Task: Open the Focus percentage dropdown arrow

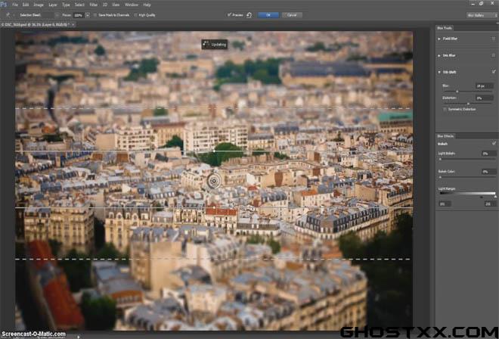Action: (88, 15)
